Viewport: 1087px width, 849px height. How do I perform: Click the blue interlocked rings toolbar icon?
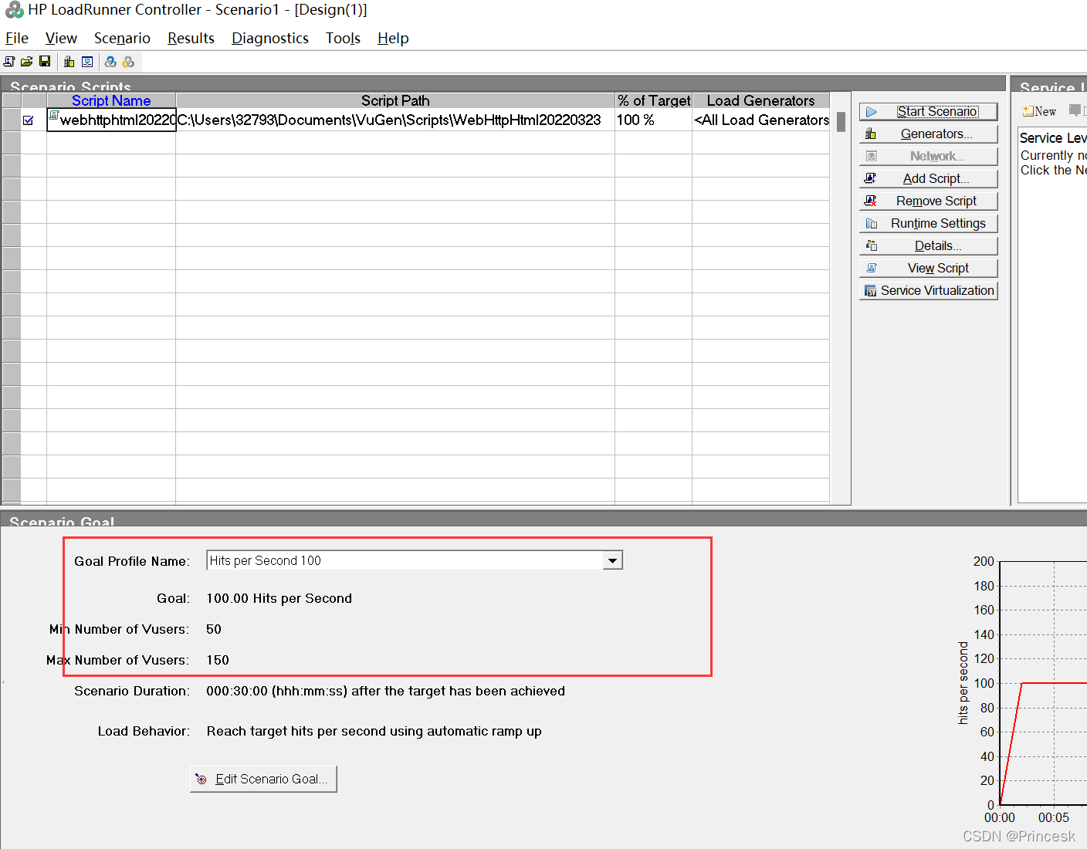click(x=110, y=62)
